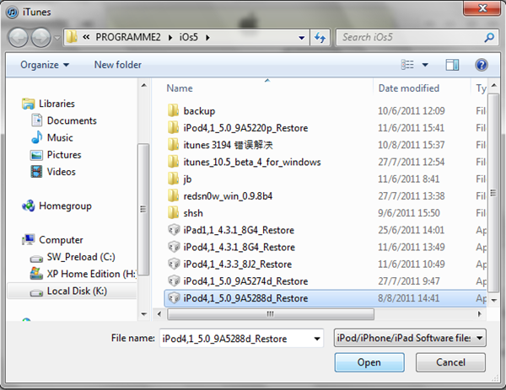Open the File name dropdown arrow

tap(317, 339)
